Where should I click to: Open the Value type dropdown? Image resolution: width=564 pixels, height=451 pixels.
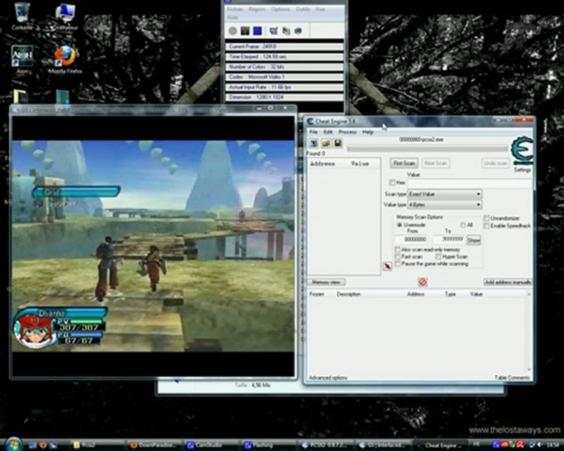coord(444,205)
